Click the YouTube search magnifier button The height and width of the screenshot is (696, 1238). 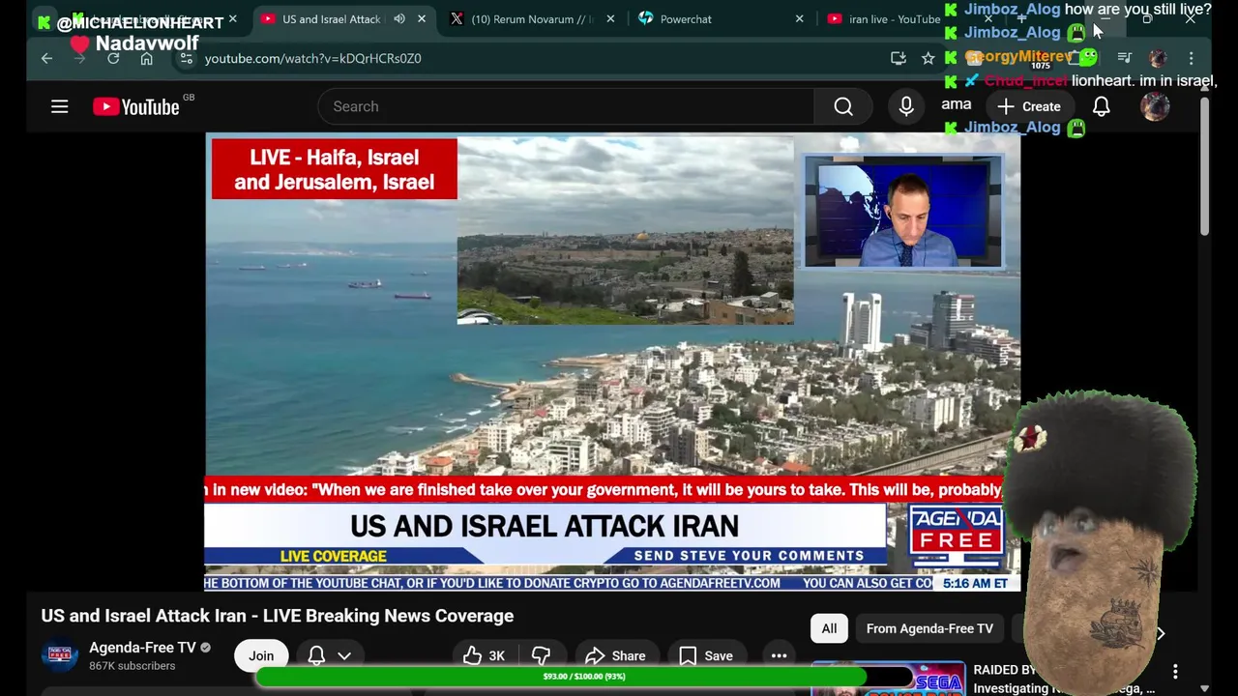point(843,106)
